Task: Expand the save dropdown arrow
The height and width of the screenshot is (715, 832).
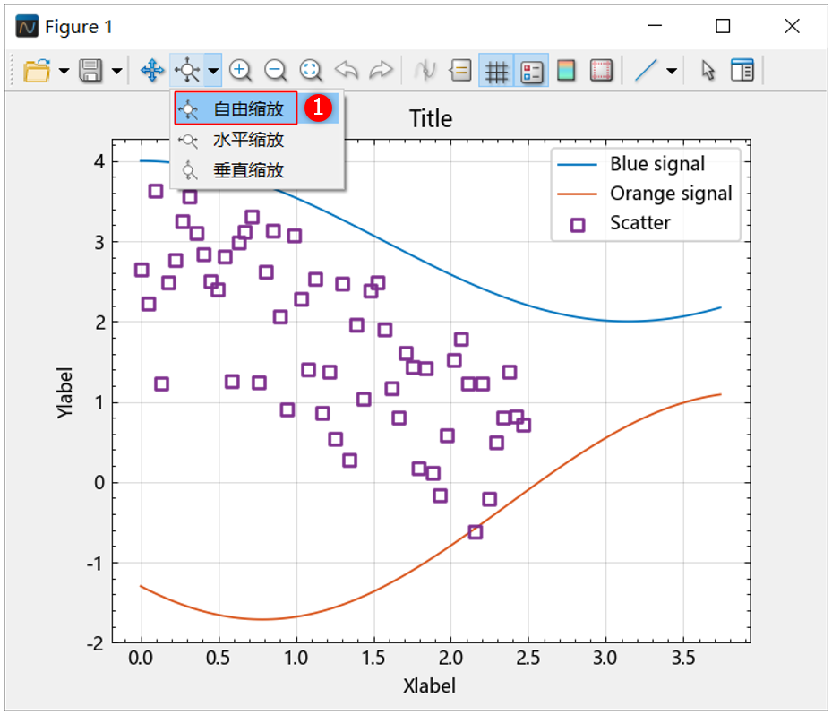Action: click(x=117, y=71)
